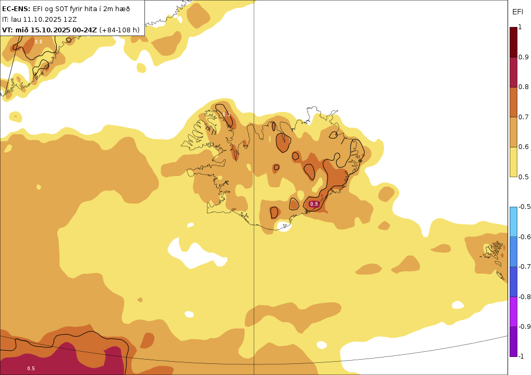The image size is (531, 375).
Task: Click the 'IT: lau 11.10.2025 12Z' line
Action: (x=39, y=20)
